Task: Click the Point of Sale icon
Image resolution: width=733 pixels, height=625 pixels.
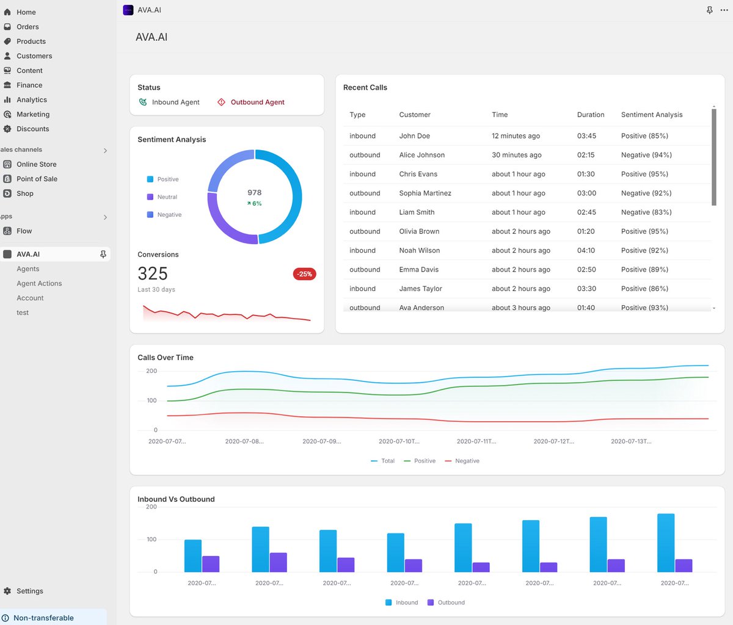Action: (7, 179)
